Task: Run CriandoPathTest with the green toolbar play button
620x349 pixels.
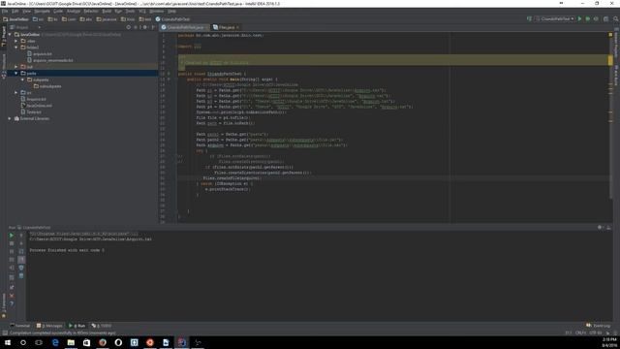Action: click(579, 18)
